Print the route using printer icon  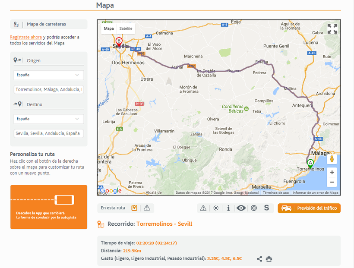click(x=269, y=259)
